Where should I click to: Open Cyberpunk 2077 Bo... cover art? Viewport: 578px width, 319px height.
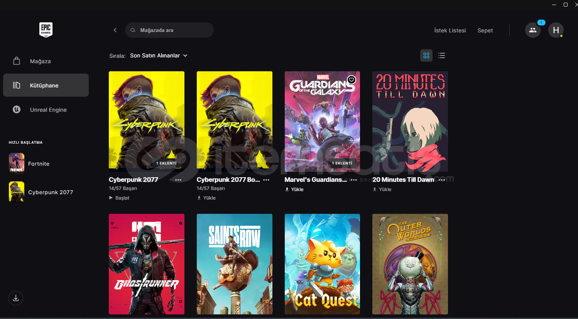coord(235,121)
